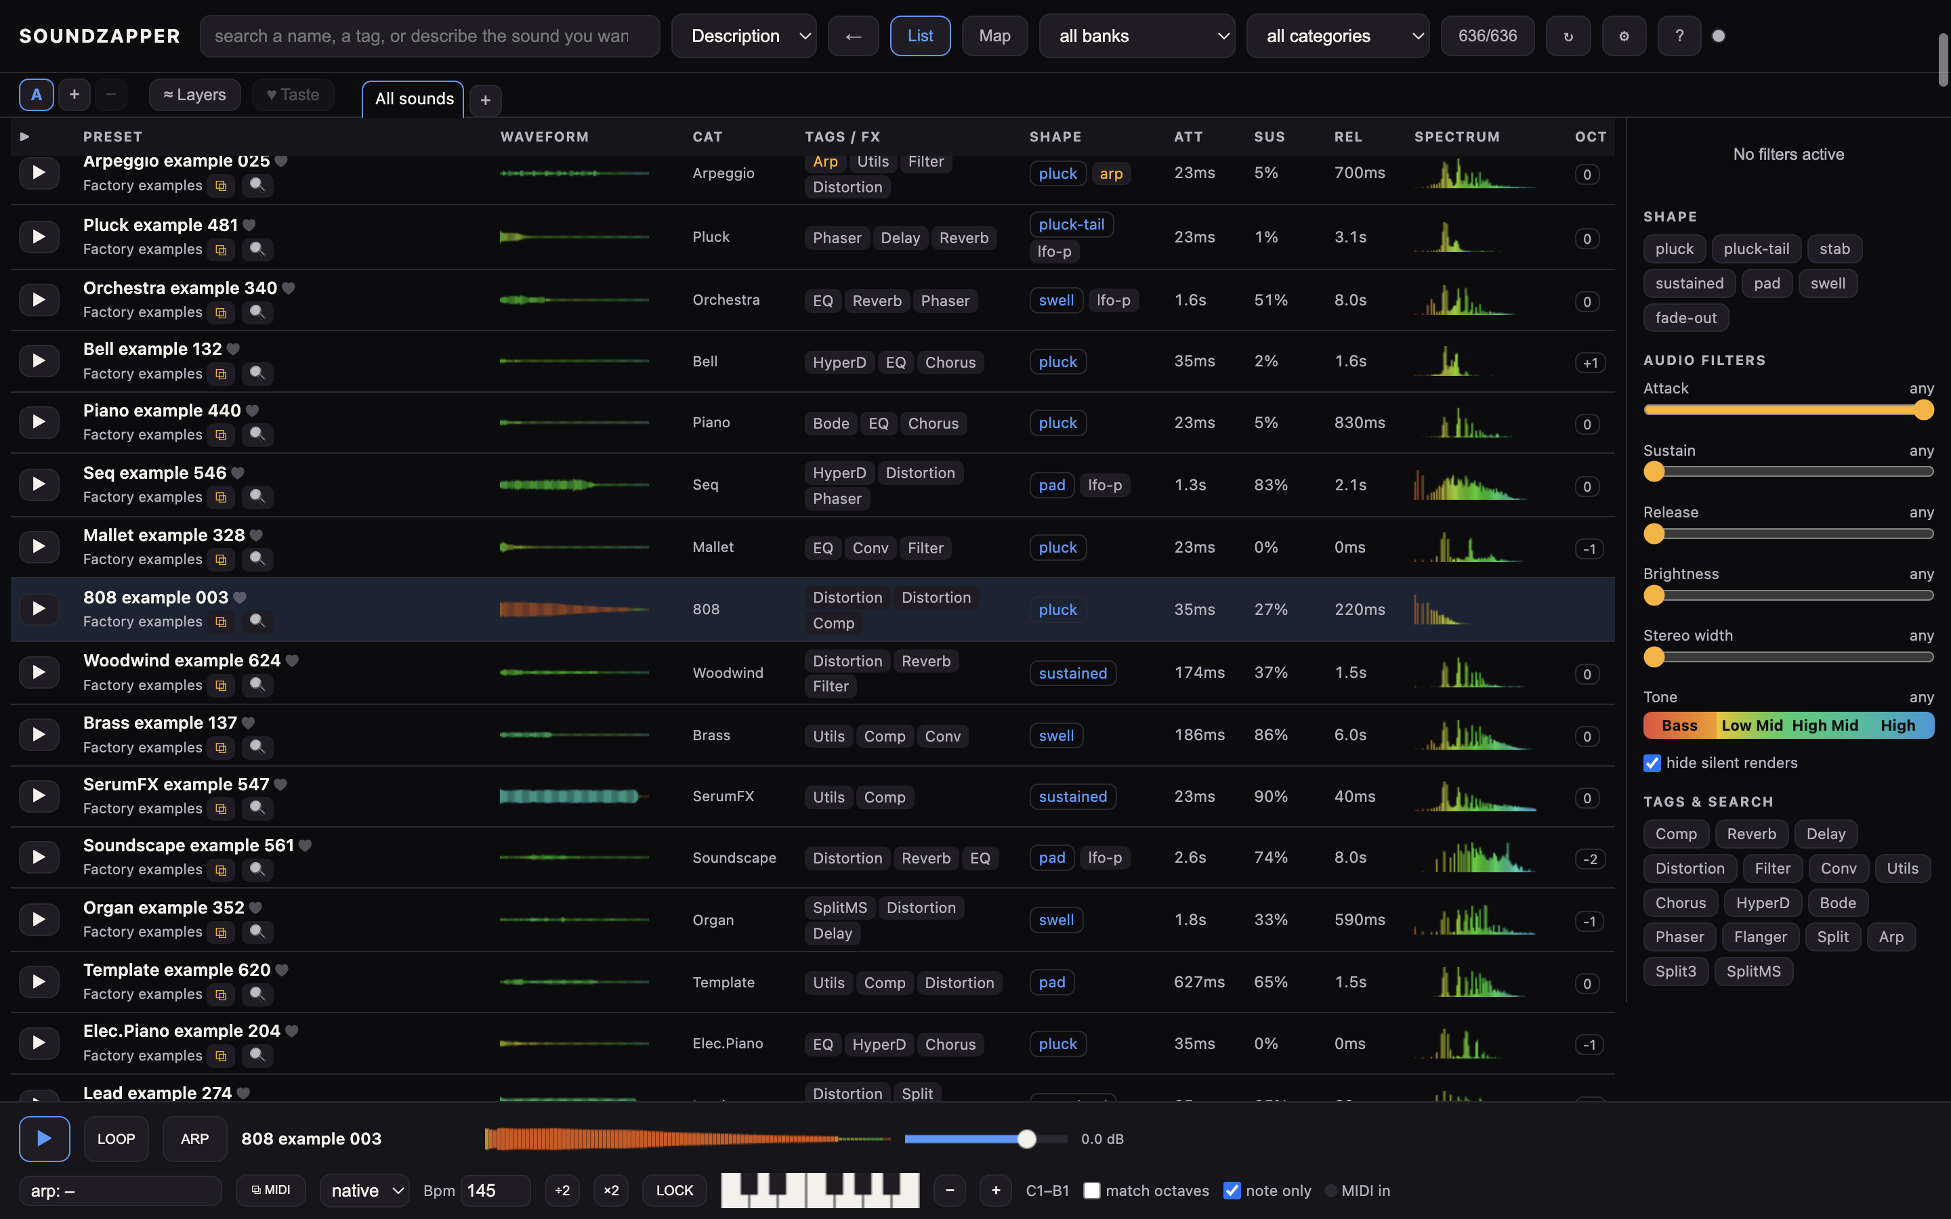Click the LOOP button
The image size is (1951, 1219).
click(x=116, y=1139)
